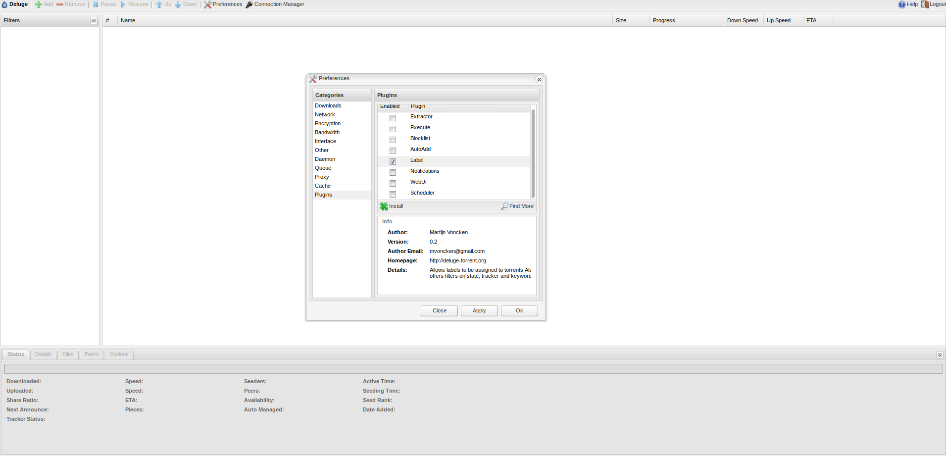
Task: Enable the Execute plugin checkbox
Action: (393, 129)
